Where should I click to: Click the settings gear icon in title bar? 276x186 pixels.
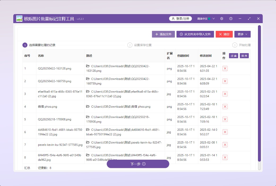pyautogui.click(x=222, y=19)
